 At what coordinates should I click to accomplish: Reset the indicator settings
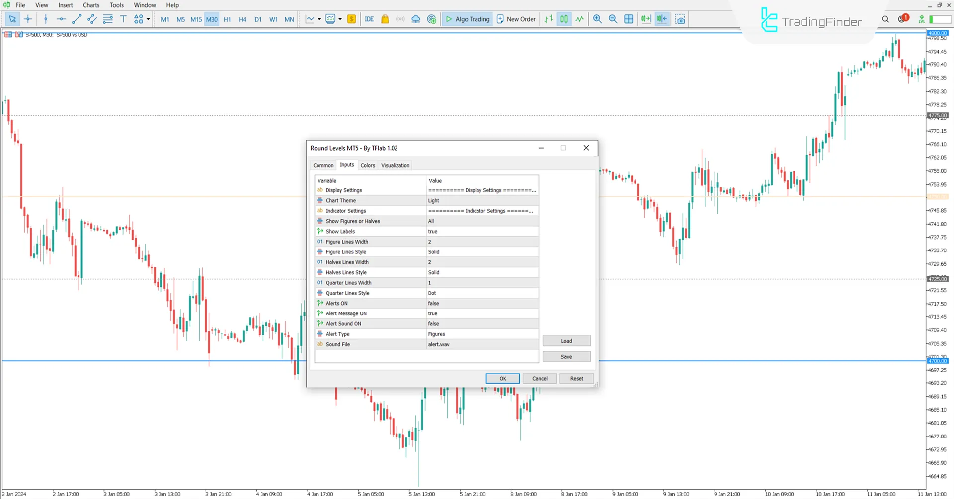(576, 378)
